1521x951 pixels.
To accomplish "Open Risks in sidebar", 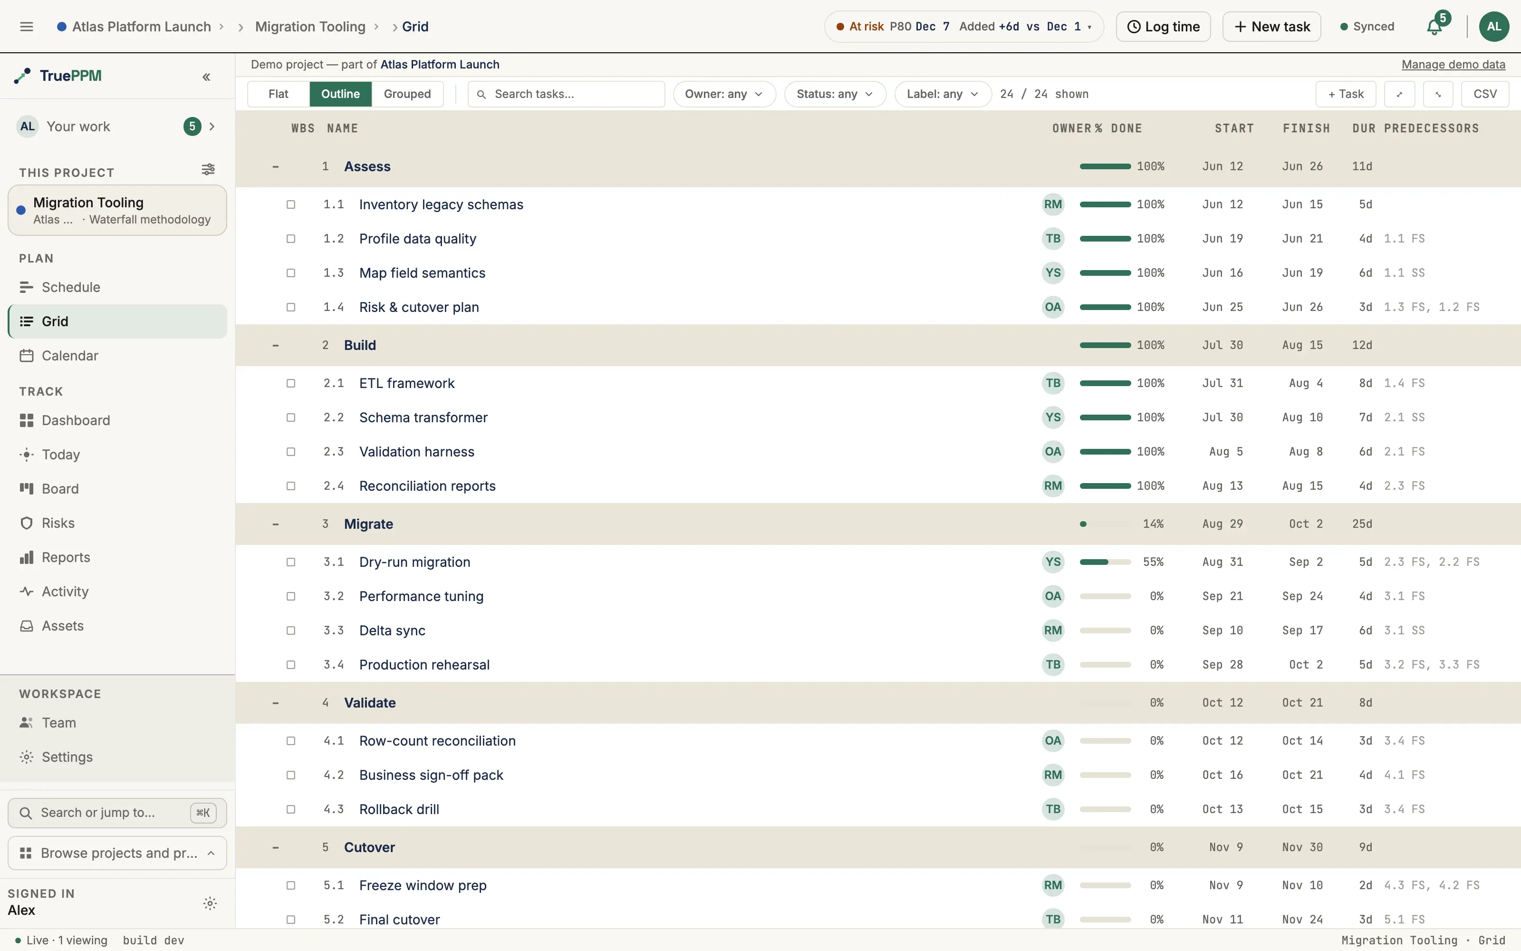I will pyautogui.click(x=117, y=523).
